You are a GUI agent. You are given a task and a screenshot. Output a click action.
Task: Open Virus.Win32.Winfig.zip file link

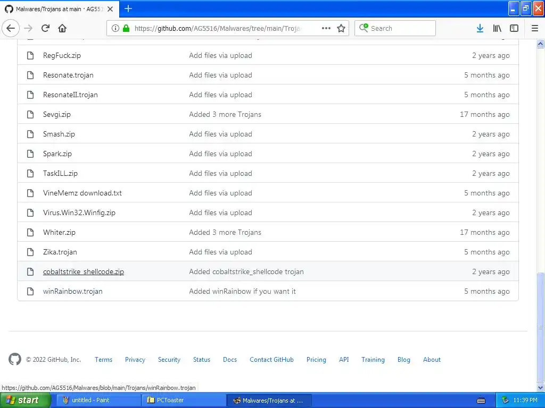tap(79, 212)
